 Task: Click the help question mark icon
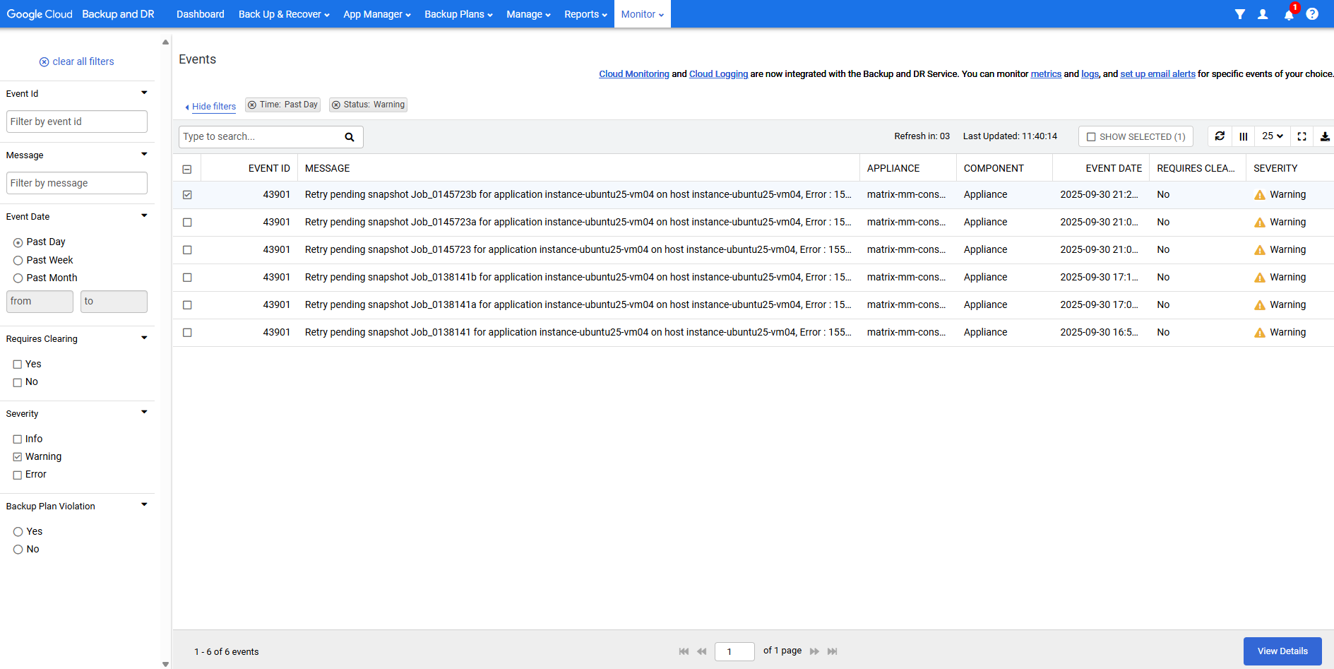(1312, 14)
